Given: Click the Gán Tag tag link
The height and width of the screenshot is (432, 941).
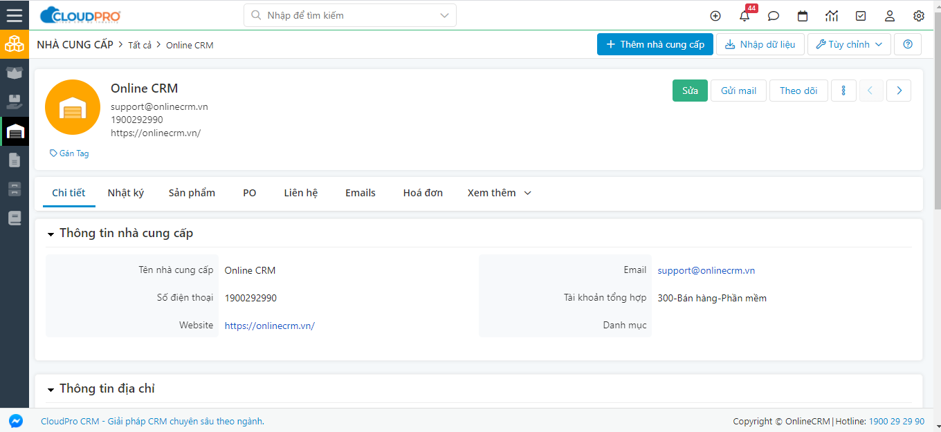Looking at the screenshot, I should [x=69, y=153].
